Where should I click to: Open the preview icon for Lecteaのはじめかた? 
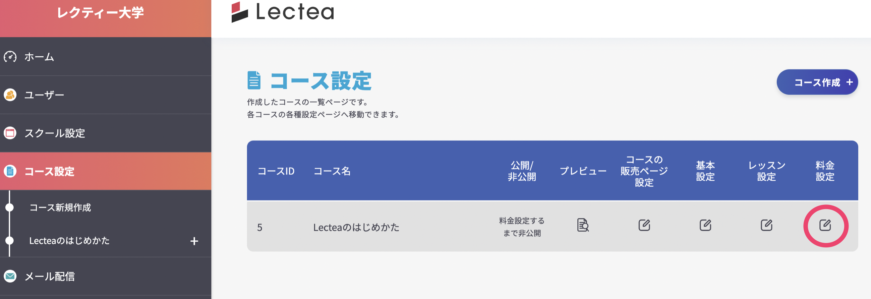coord(582,226)
